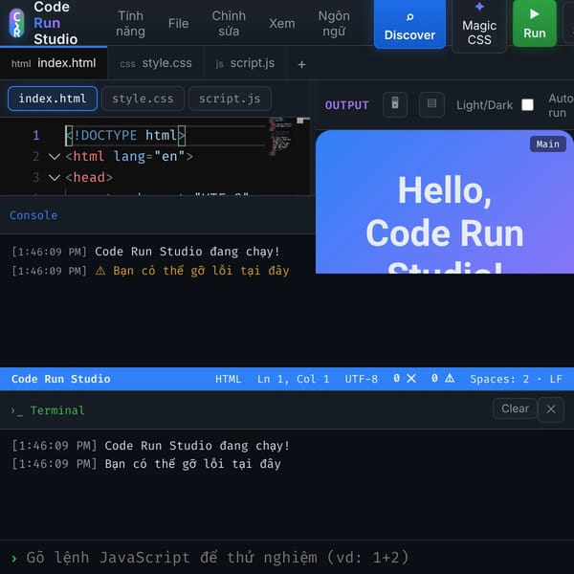Image resolution: width=574 pixels, height=574 pixels.
Task: Click the code minimap thumbnail
Action: click(x=280, y=137)
